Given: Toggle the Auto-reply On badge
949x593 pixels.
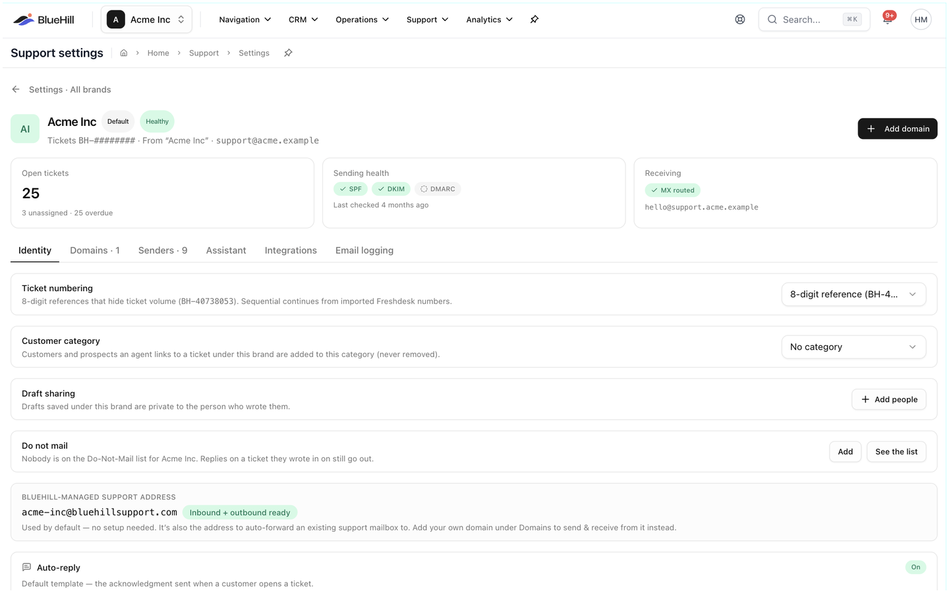Looking at the screenshot, I should click(915, 567).
